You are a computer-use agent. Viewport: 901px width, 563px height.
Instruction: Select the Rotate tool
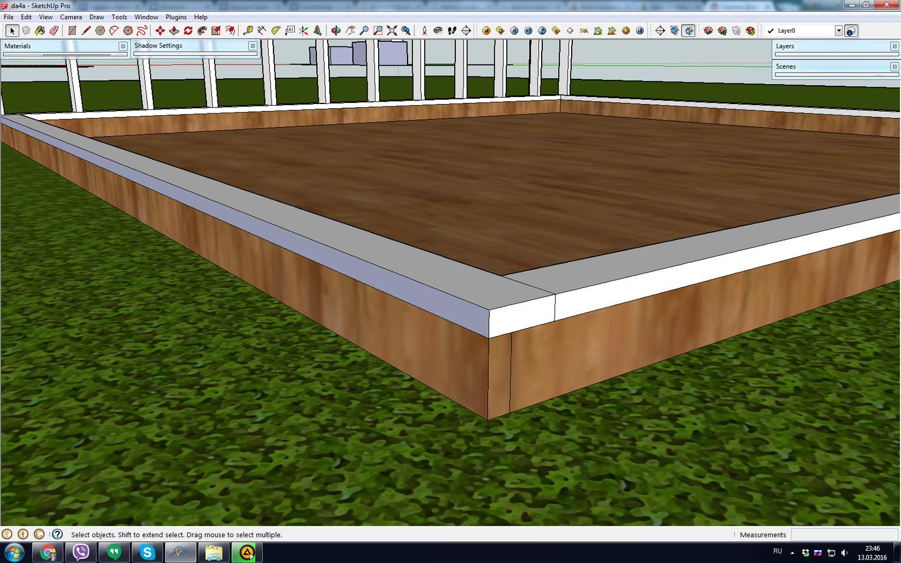click(188, 31)
